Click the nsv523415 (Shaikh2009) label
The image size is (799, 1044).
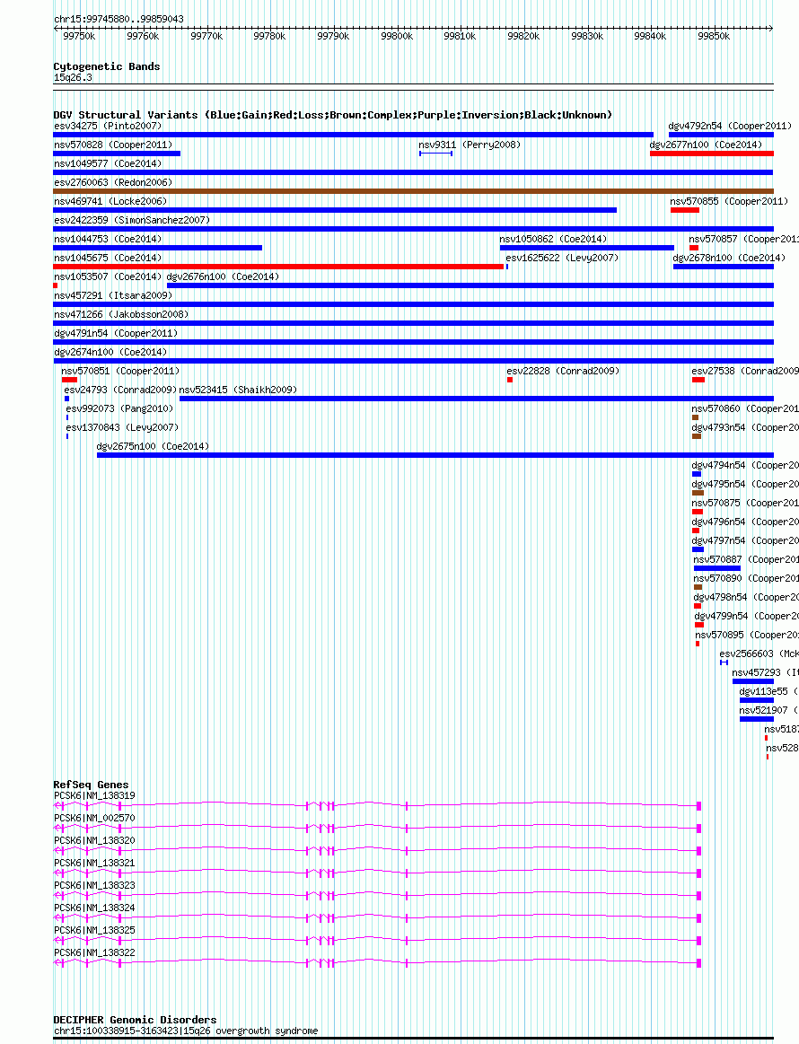tap(239, 390)
